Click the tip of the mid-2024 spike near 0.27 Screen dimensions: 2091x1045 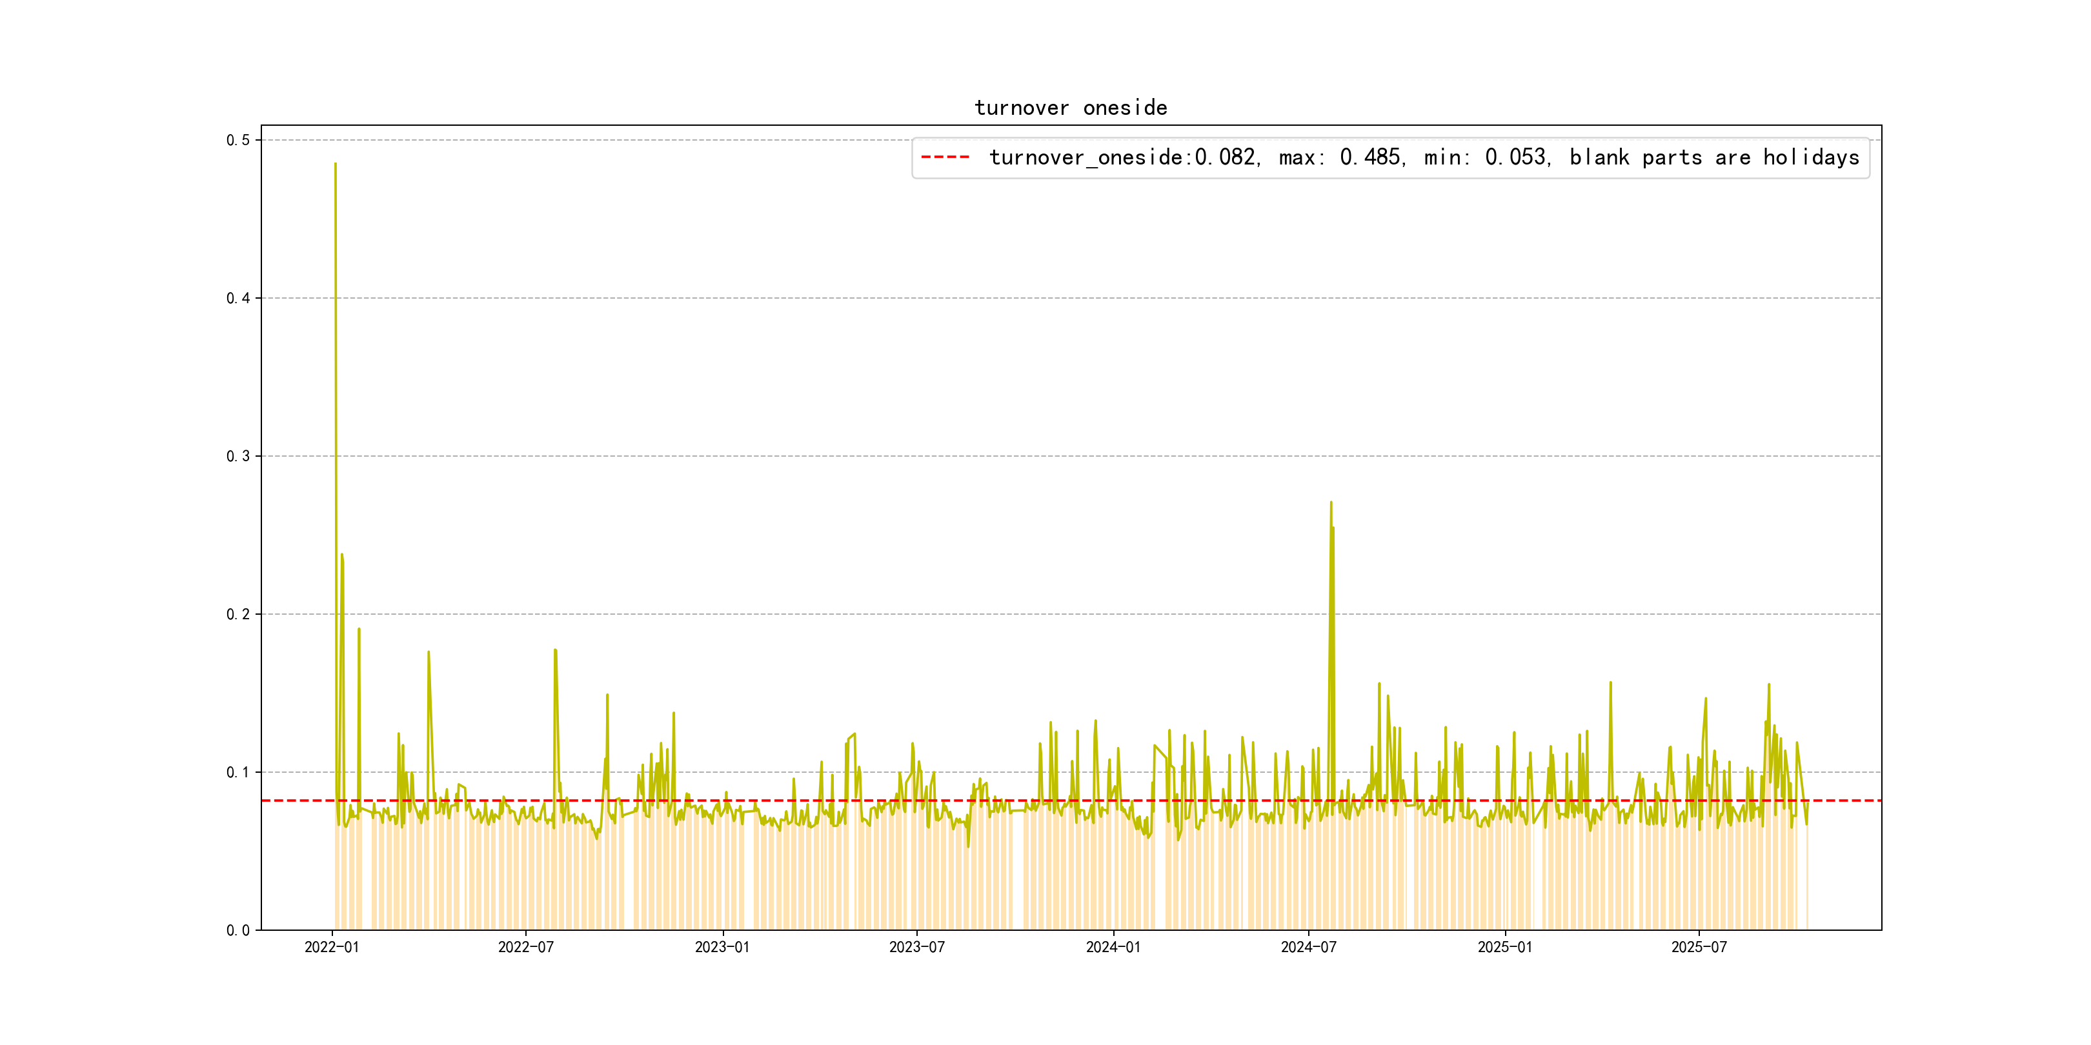[x=1330, y=503]
